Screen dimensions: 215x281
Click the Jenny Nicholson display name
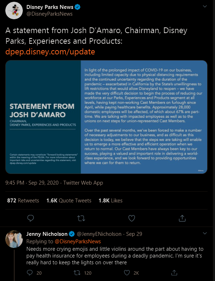(x=47, y=234)
